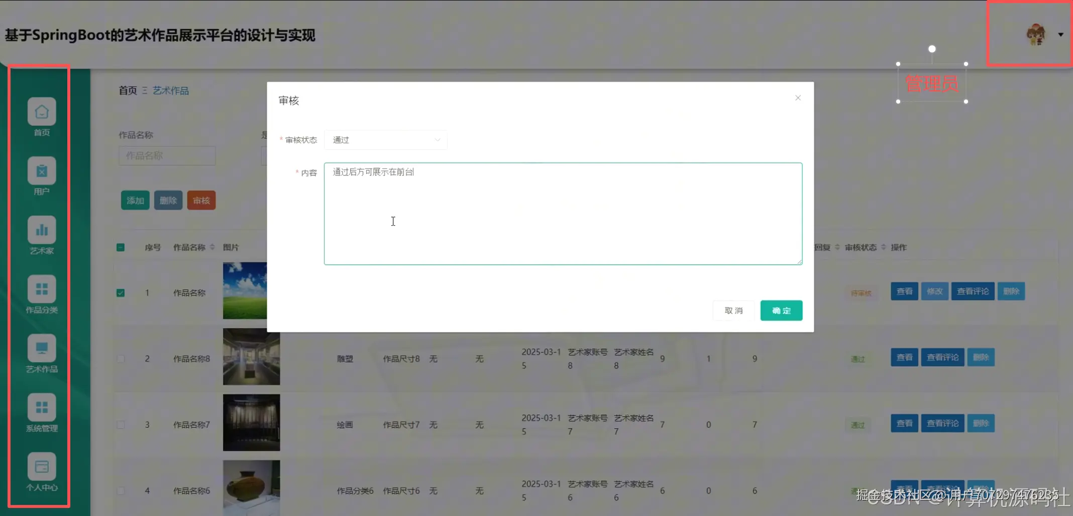
Task: Click the select-all checkbox in table header
Action: pyautogui.click(x=121, y=247)
